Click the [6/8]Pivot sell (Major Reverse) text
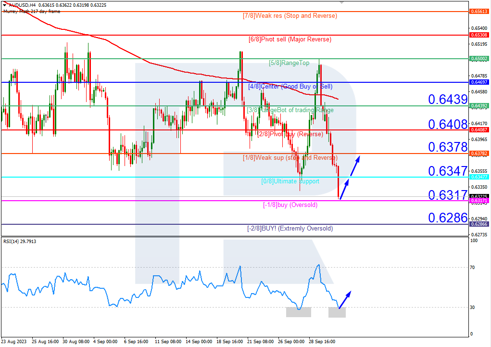The width and height of the screenshot is (491, 347). 290,39
